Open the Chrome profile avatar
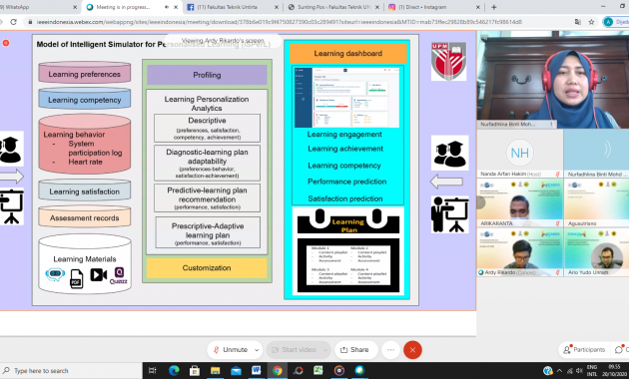This screenshot has height=379, width=629. (x=609, y=22)
